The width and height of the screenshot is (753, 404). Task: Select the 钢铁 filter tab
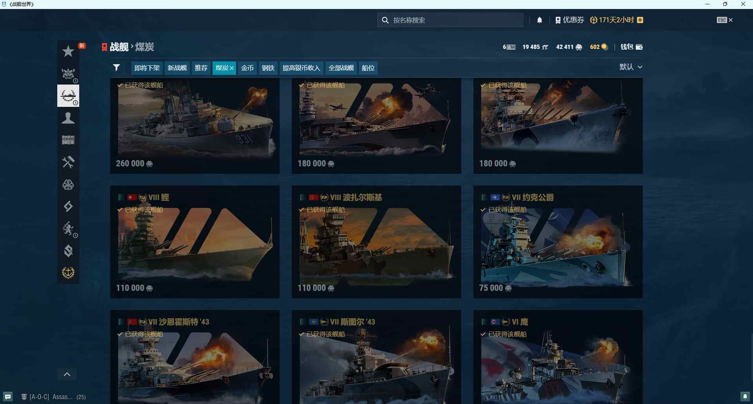[268, 68]
